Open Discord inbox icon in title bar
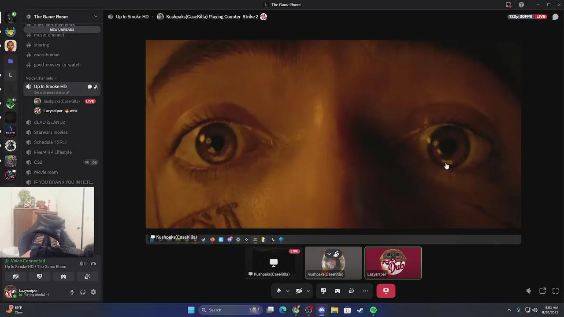Image resolution: width=564 pixels, height=317 pixels. point(508,5)
